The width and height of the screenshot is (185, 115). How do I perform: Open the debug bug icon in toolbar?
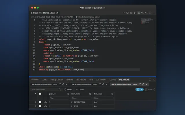(x=131, y=13)
